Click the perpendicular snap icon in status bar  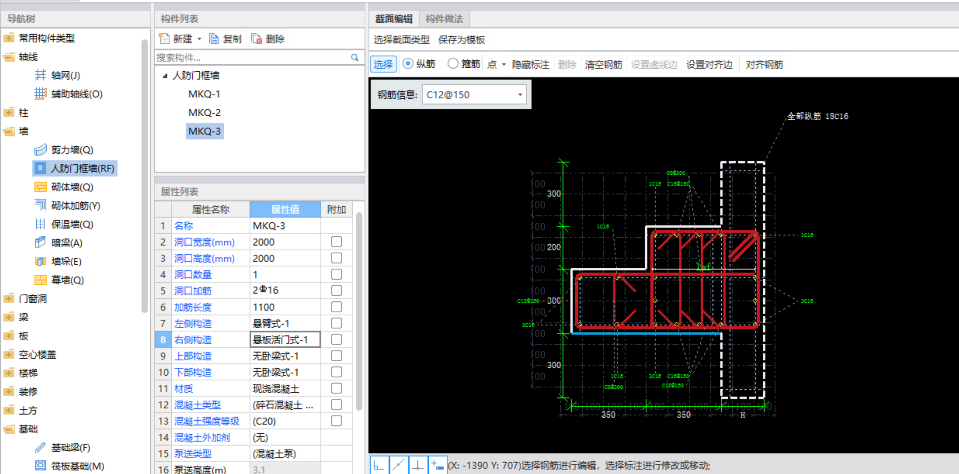click(418, 465)
